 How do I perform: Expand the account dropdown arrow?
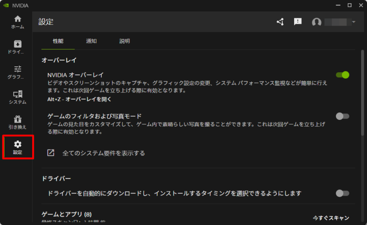354,22
